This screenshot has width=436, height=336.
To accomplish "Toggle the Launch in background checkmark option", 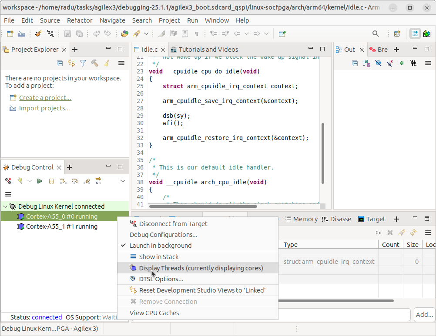I will click(160, 245).
